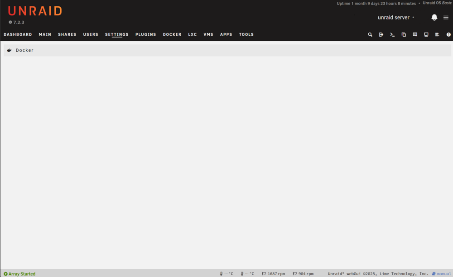Image resolution: width=453 pixels, height=277 pixels.
Task: Click the green Array Started status icon
Action: [5, 274]
